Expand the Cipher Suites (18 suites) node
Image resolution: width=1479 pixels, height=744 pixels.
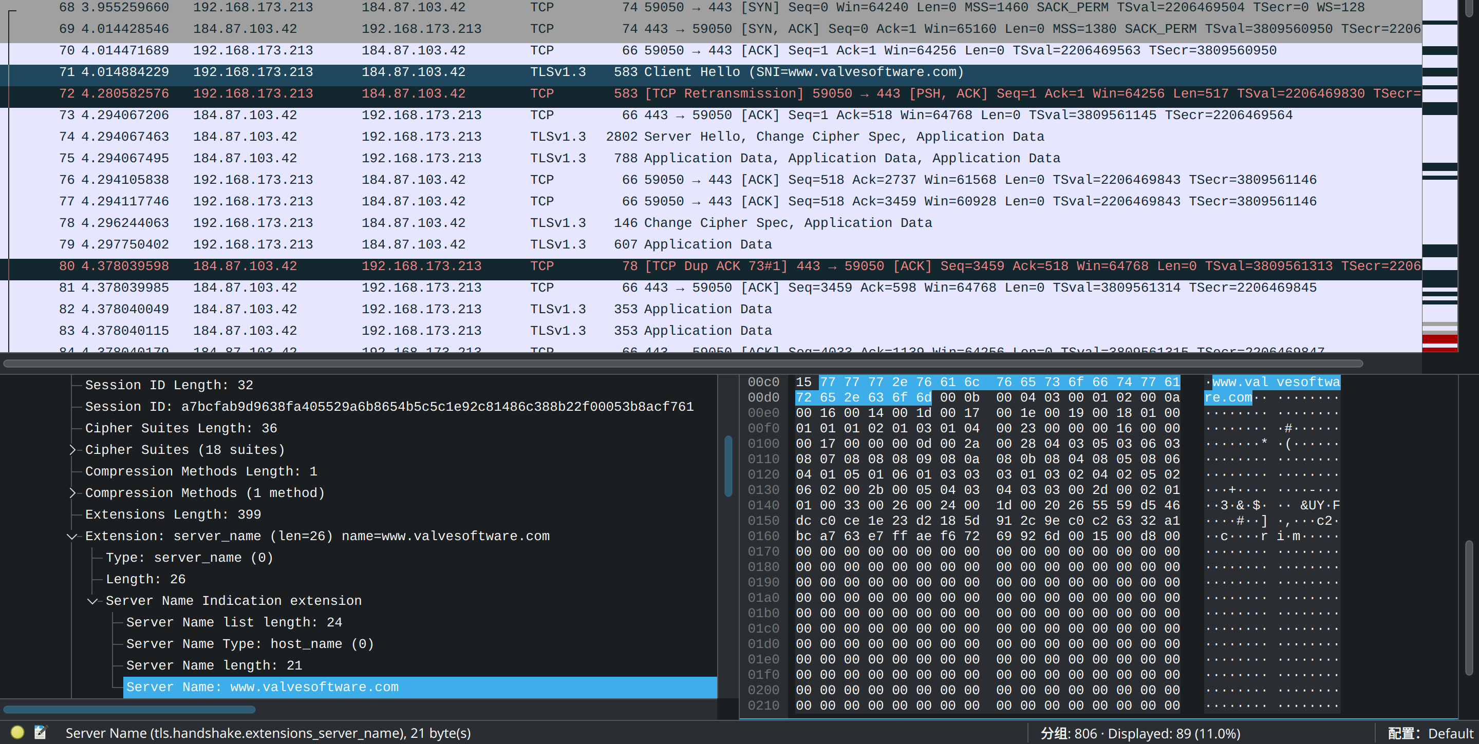tap(72, 450)
